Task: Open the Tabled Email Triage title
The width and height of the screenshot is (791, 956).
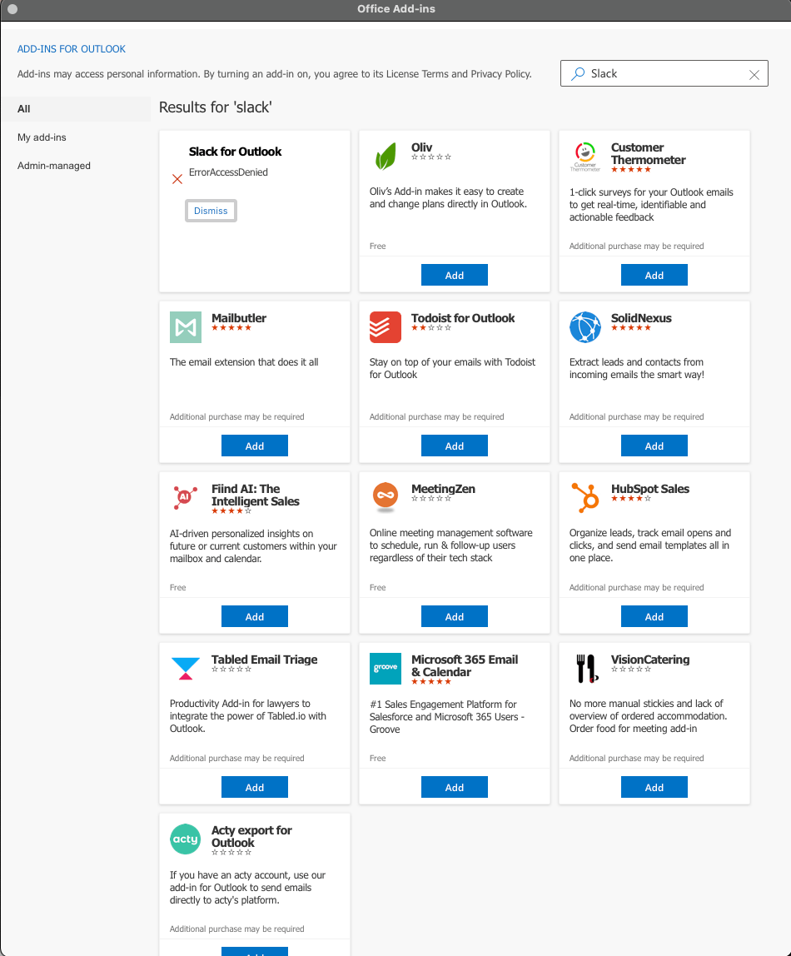Action: (265, 660)
